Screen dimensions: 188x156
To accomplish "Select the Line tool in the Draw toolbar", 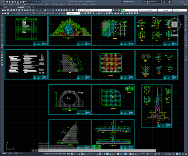I will (x=2, y=18).
